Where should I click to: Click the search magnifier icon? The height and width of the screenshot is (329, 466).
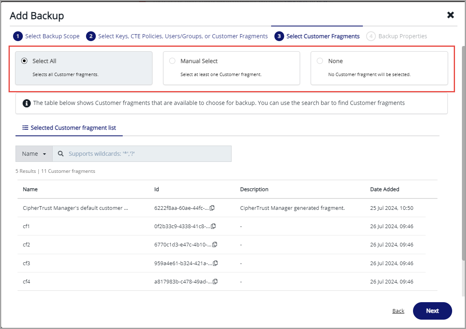tap(60, 154)
